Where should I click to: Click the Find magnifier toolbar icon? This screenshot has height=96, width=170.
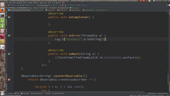pyautogui.click(x=26, y=5)
